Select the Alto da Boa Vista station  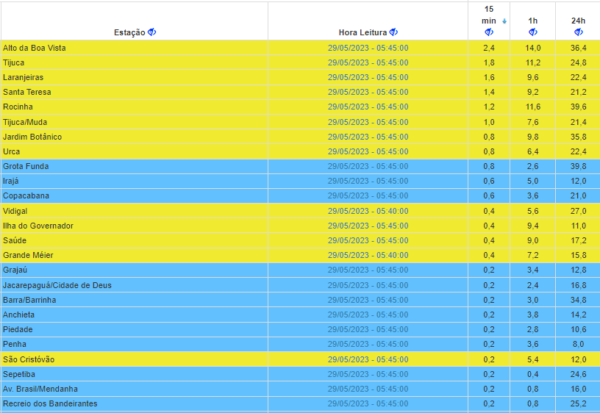(35, 48)
